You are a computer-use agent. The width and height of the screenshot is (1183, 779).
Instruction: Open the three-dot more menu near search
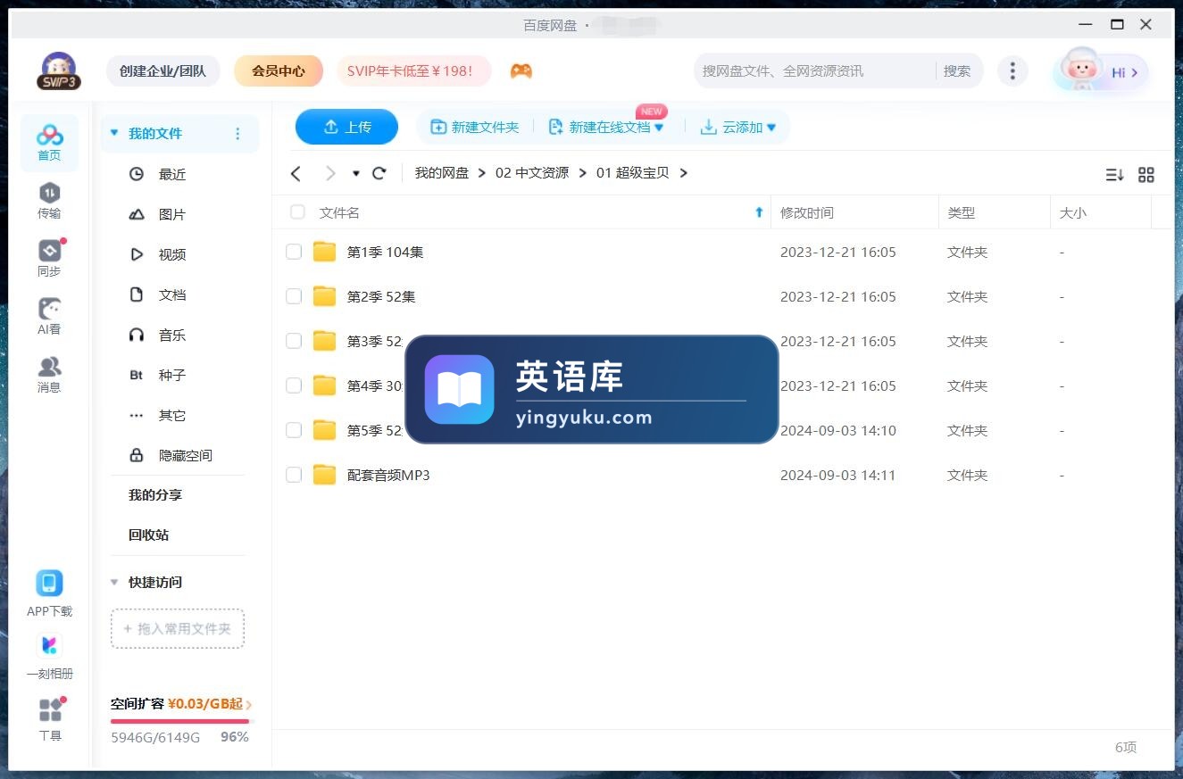tap(1012, 71)
